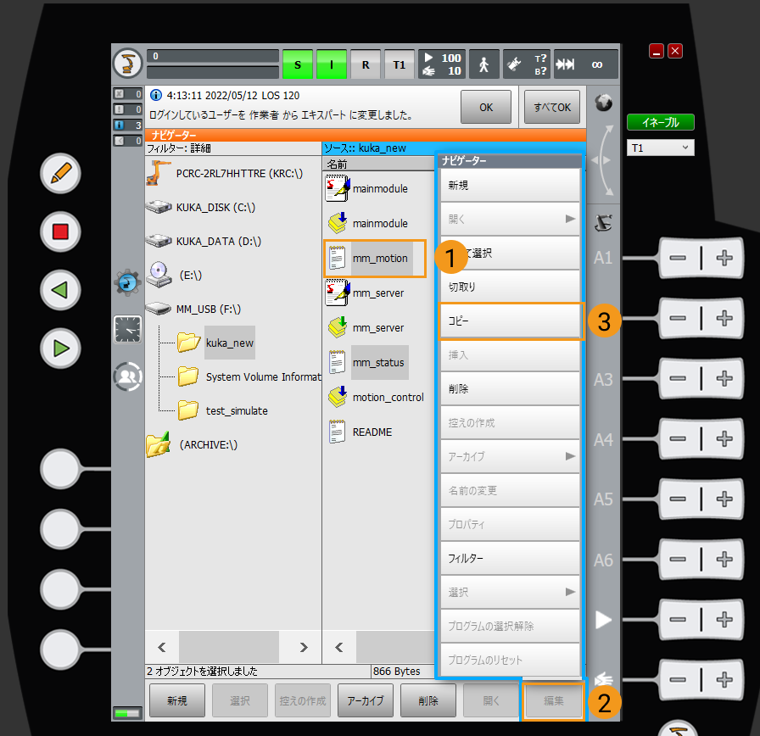This screenshot has width=760, height=736.
Task: Select the (ARCHIVE:\) node
Action: coord(192,445)
